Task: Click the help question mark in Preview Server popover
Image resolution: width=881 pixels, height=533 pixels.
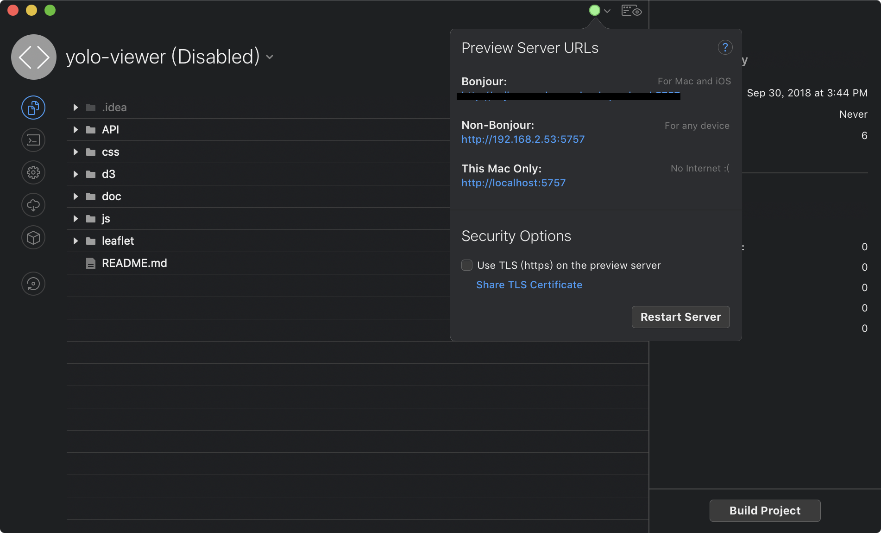Action: pyautogui.click(x=725, y=47)
